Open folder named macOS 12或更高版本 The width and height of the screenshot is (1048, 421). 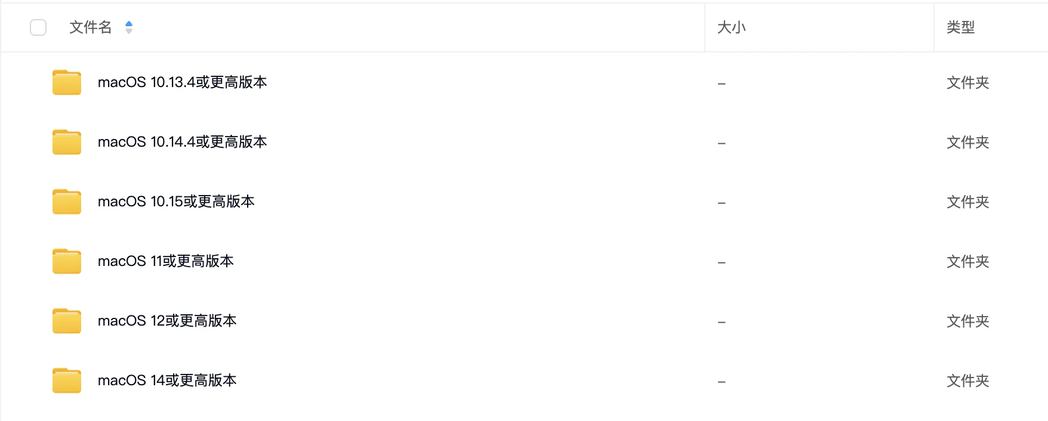coord(167,321)
